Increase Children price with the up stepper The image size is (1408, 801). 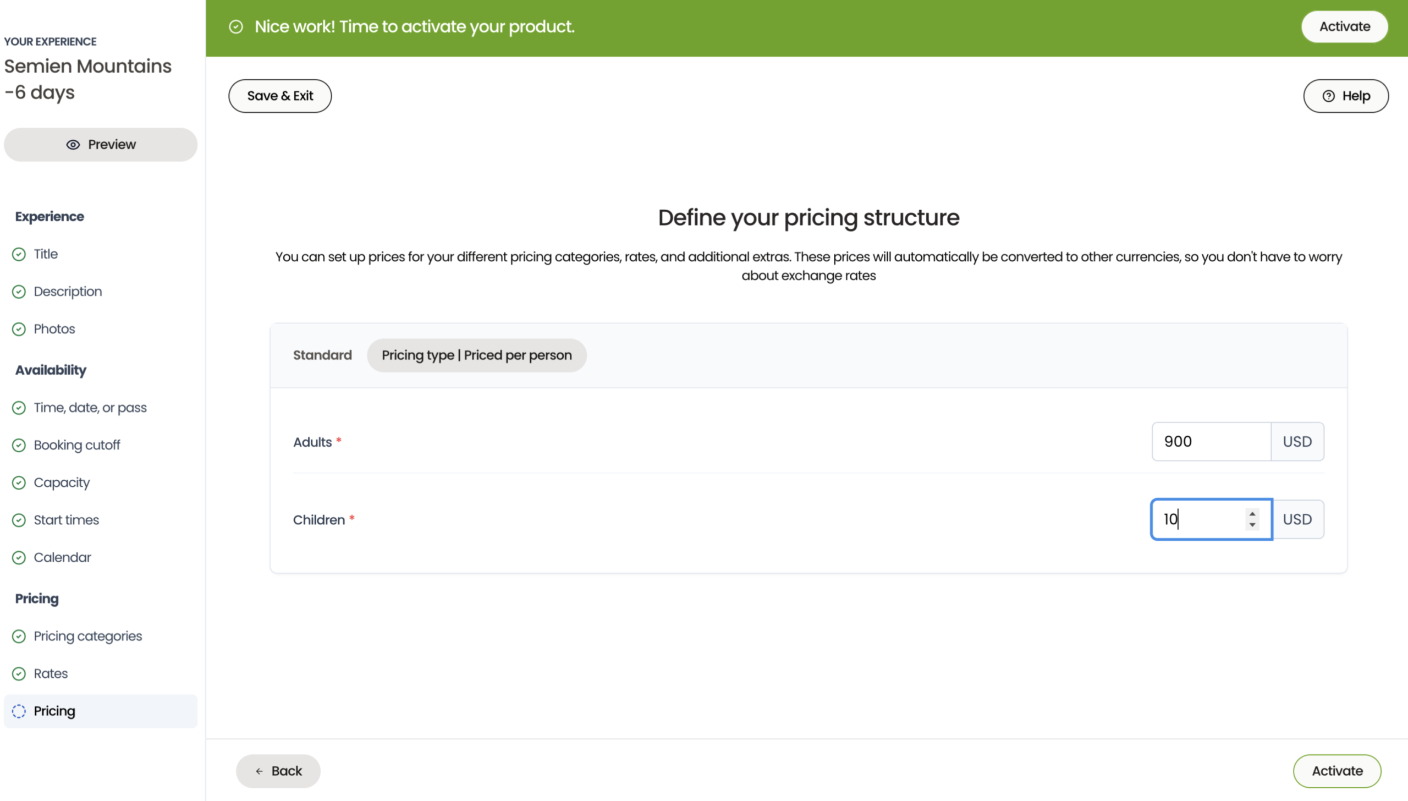(x=1252, y=514)
